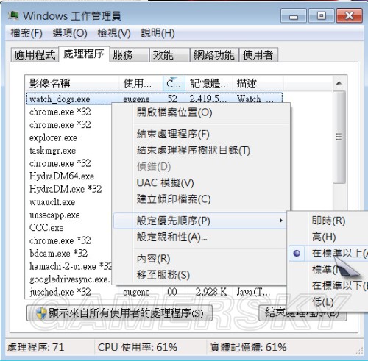The width and height of the screenshot is (368, 361).
Task: Sort by the 描述 column header
Action: (258, 84)
